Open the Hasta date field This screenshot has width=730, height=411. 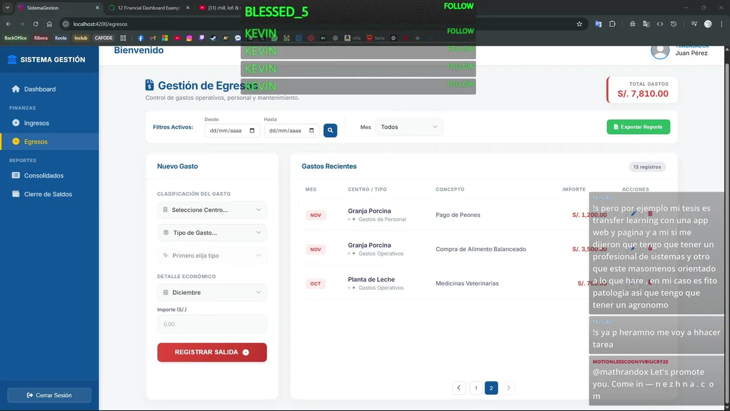(x=291, y=131)
